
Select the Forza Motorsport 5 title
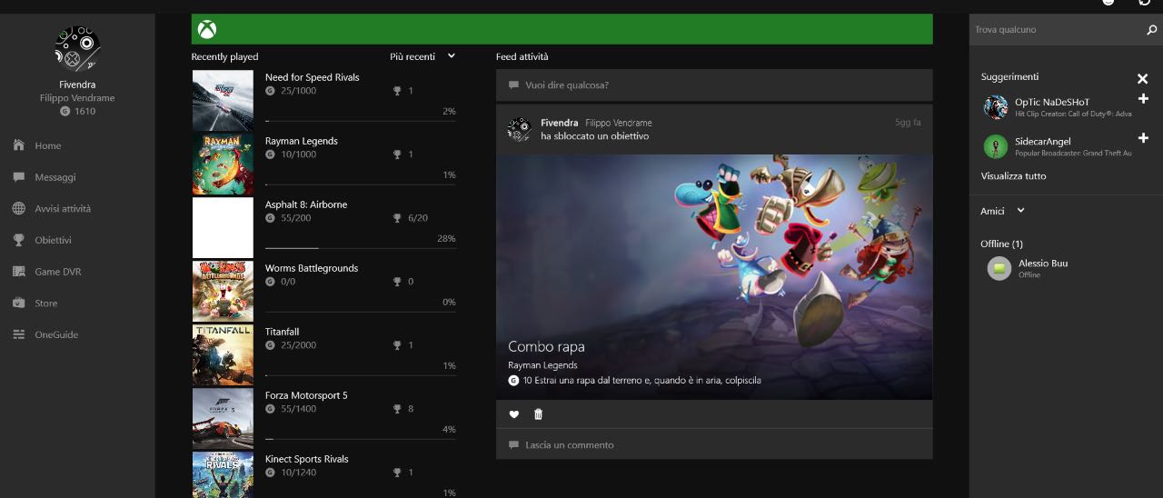(306, 395)
